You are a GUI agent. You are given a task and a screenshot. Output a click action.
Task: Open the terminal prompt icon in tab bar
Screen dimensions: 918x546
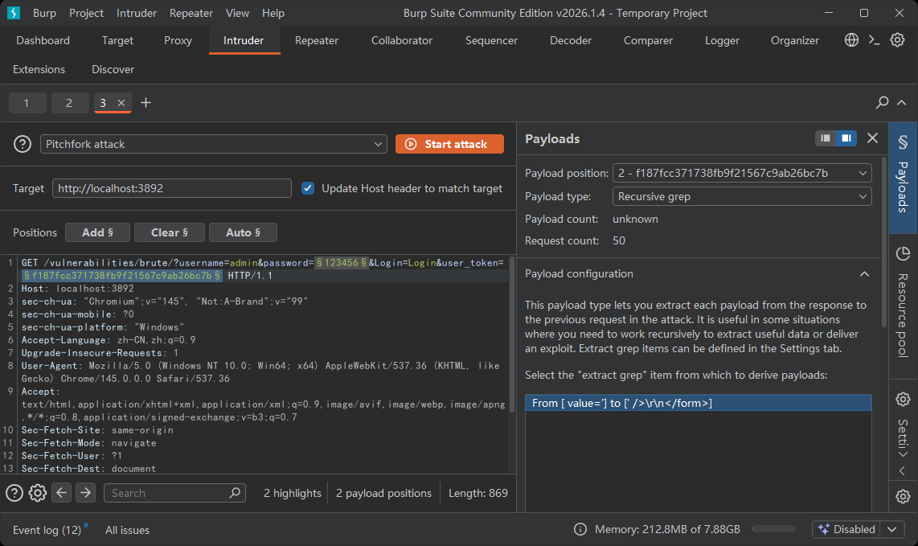point(874,40)
